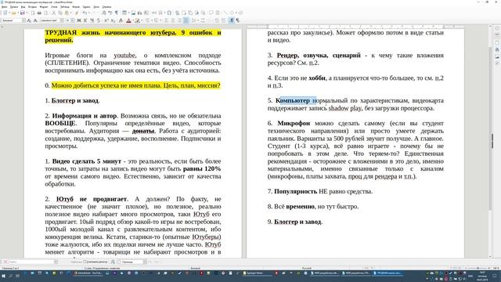Open Find and Replace from the standard toolbar
The width and height of the screenshot is (501, 282).
click(104, 13)
